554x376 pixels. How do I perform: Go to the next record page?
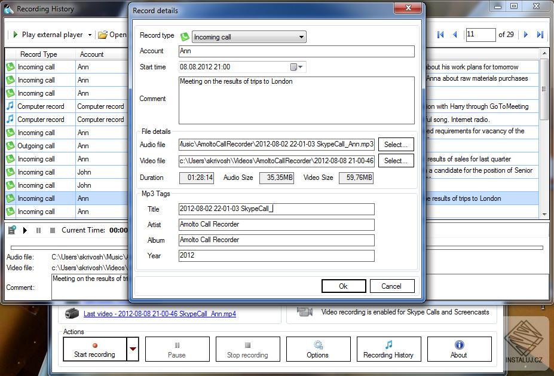pos(526,35)
